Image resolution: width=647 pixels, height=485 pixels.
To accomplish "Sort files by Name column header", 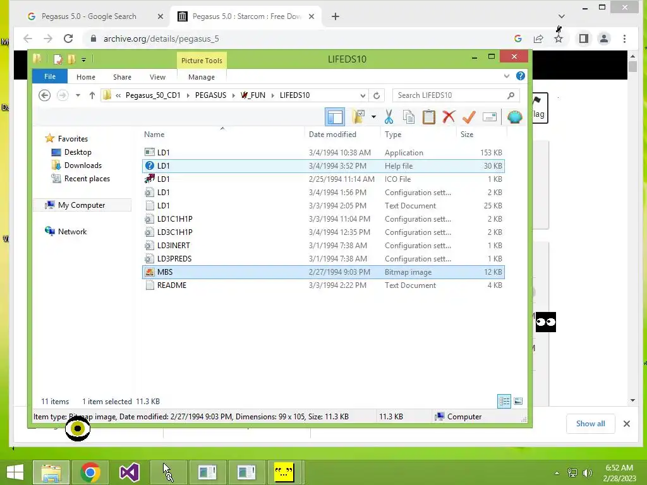I will pyautogui.click(x=154, y=135).
